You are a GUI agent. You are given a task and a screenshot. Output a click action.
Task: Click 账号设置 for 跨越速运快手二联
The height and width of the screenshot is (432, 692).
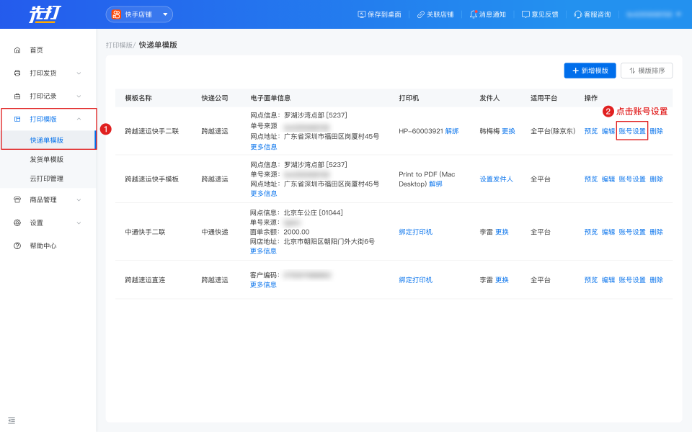(632, 131)
